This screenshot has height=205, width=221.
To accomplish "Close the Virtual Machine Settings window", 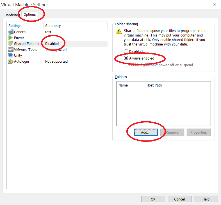I will pos(215,5).
